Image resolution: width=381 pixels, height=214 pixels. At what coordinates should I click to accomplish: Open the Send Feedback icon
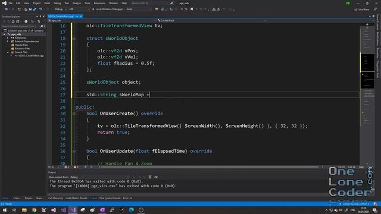(x=375, y=10)
